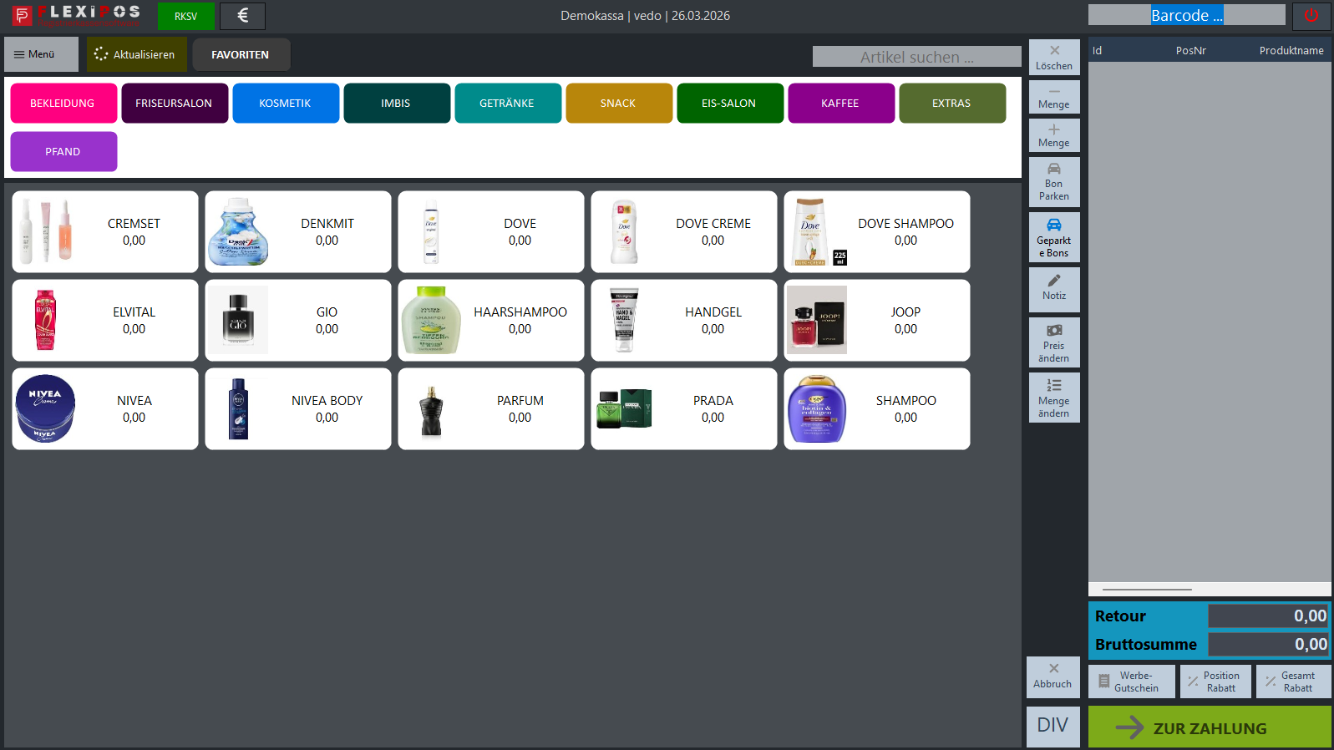Decrease quantity with minus Menge button

[1054, 97]
